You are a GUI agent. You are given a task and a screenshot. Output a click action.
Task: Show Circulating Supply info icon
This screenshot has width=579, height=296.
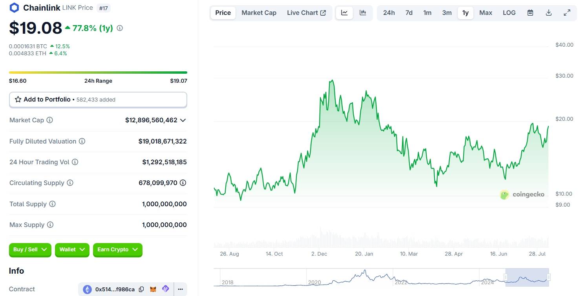point(70,183)
